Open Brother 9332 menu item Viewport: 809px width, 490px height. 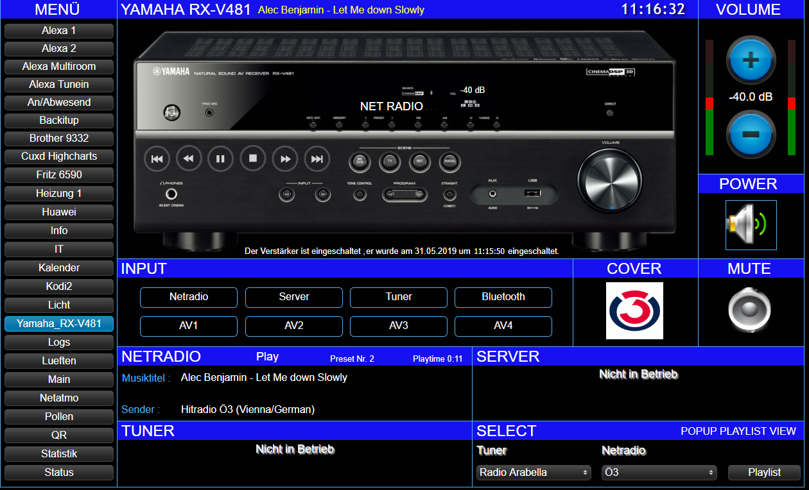(59, 139)
